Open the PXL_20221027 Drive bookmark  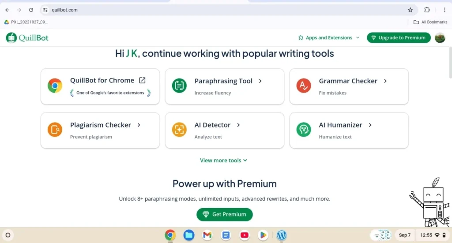pos(26,22)
